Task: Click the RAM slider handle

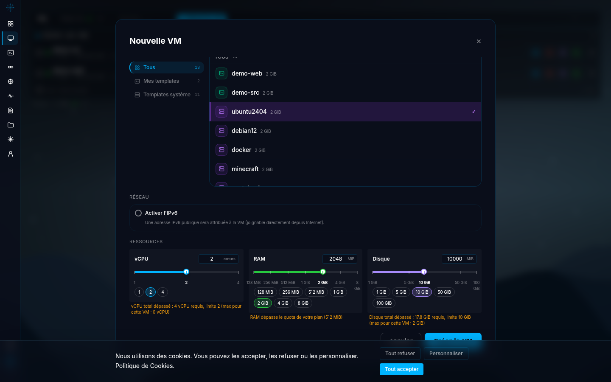Action: click(323, 272)
